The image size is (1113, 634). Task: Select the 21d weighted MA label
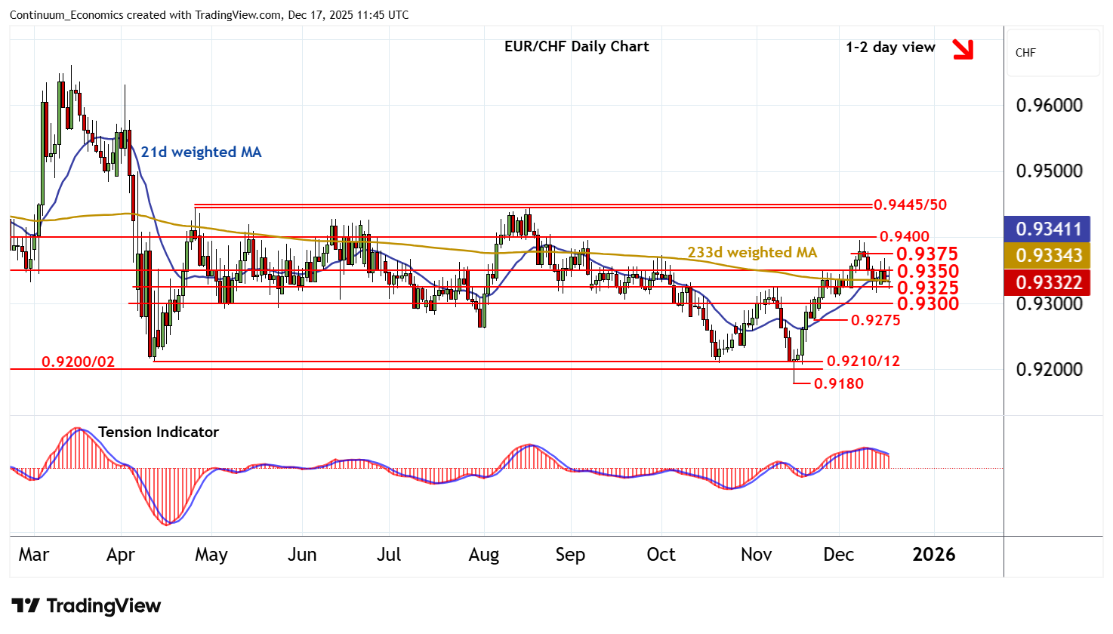click(x=201, y=152)
